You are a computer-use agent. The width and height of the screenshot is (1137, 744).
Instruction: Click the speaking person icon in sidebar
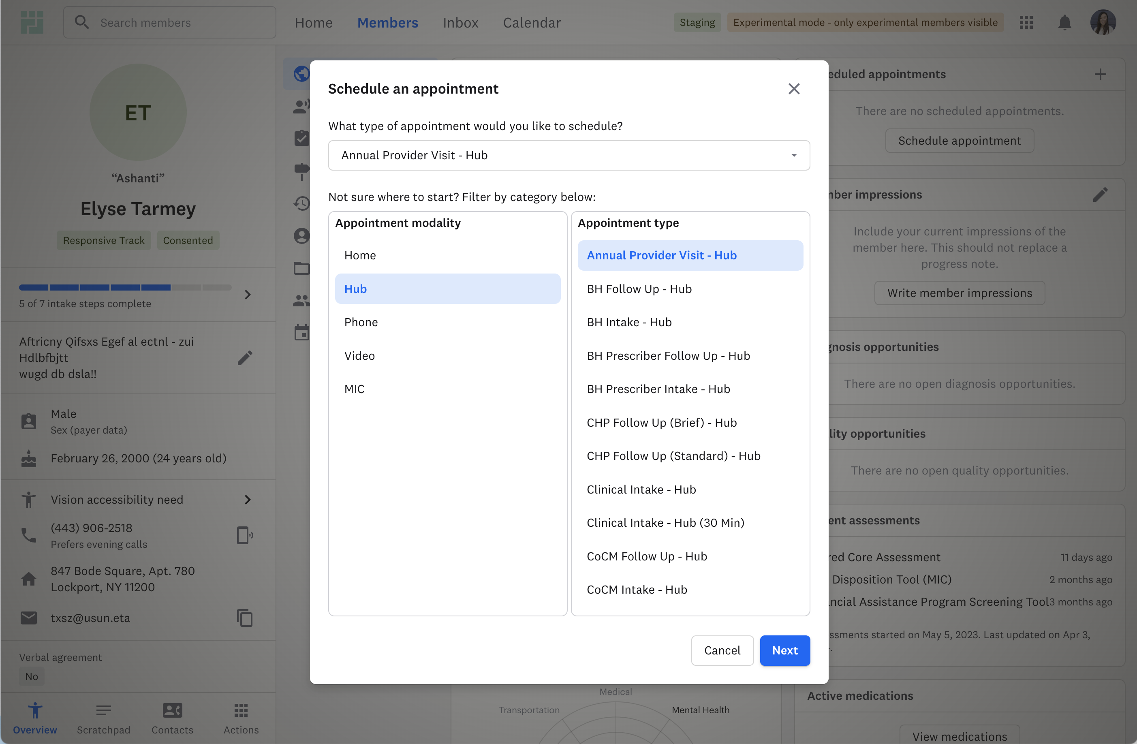coord(301,106)
